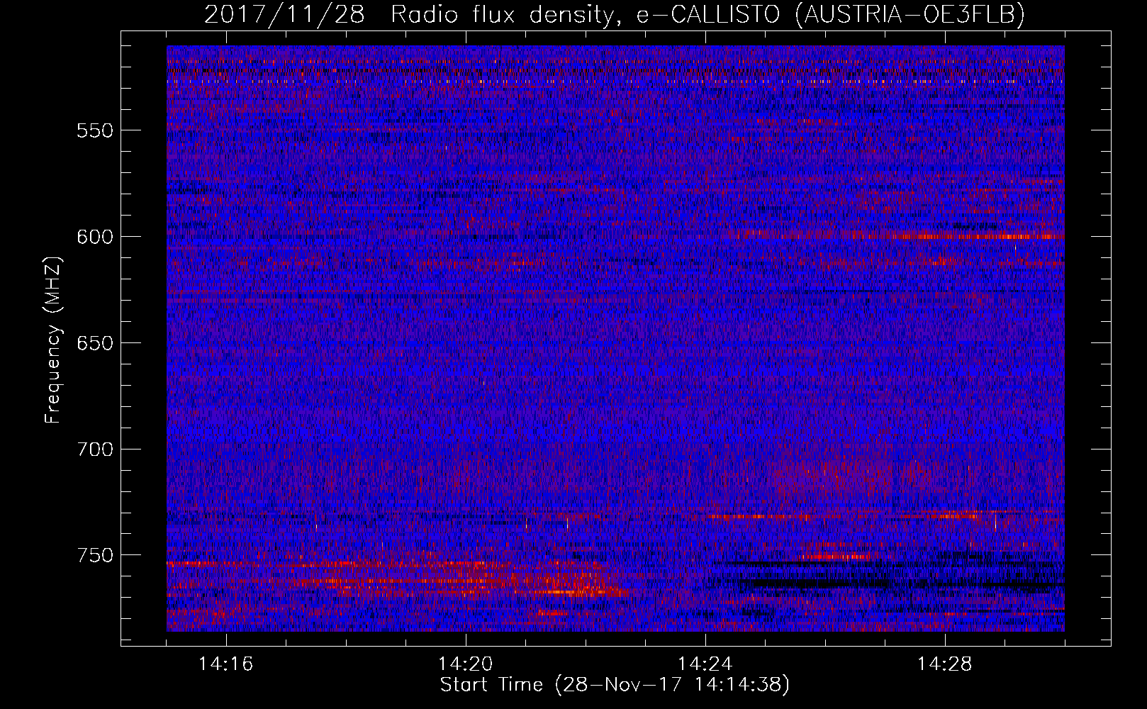Viewport: 1147px width, 709px height.
Task: Select the 750 frequency tick label
Action: pyautogui.click(x=95, y=555)
